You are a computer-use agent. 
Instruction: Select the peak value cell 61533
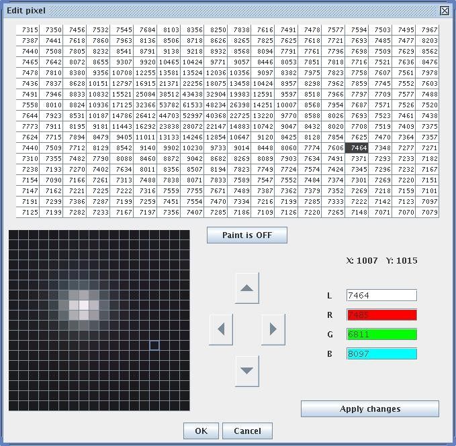coord(192,105)
